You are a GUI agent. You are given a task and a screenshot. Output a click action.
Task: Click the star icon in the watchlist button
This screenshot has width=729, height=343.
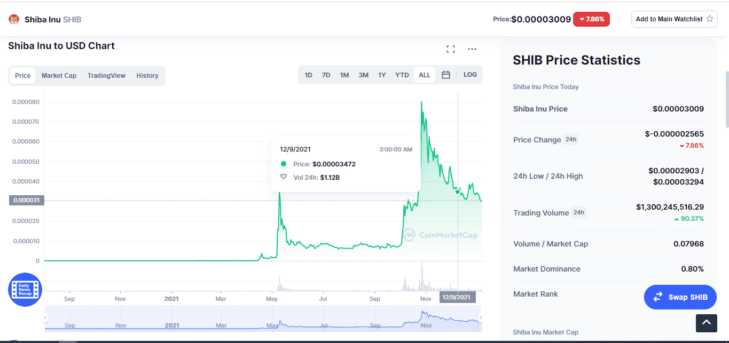[x=710, y=19]
